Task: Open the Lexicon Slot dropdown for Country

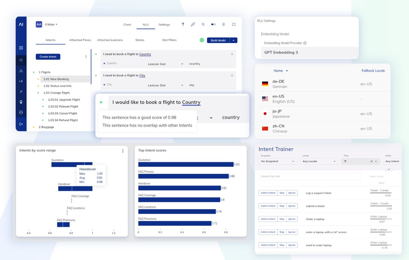Action: pyautogui.click(x=165, y=64)
